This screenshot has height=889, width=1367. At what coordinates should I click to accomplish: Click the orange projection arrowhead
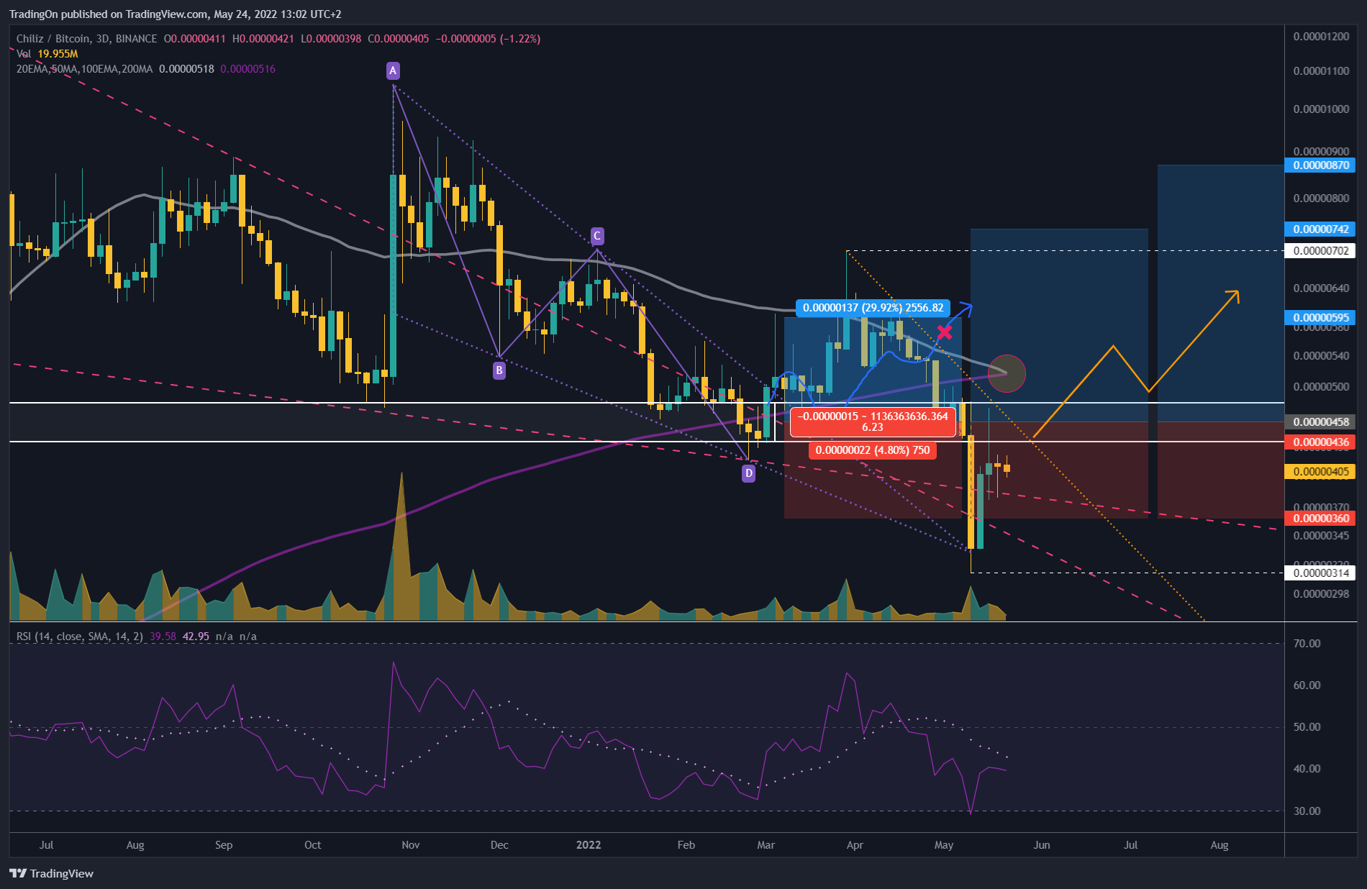1232,296
